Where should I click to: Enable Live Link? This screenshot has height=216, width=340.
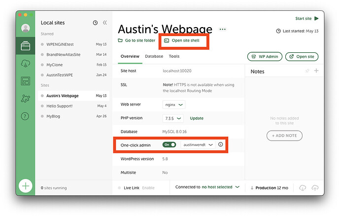[148, 188]
